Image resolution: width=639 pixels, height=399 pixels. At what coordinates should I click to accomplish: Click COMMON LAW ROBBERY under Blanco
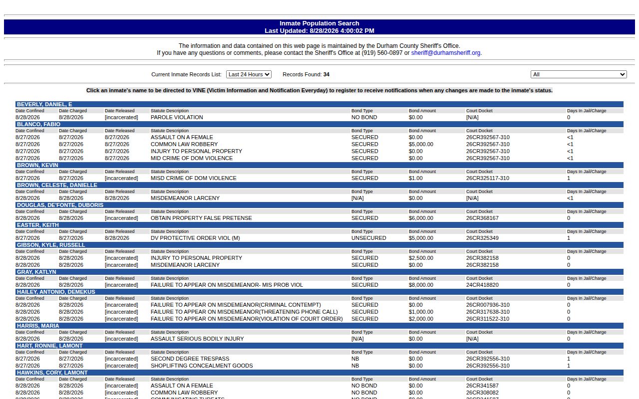click(184, 144)
